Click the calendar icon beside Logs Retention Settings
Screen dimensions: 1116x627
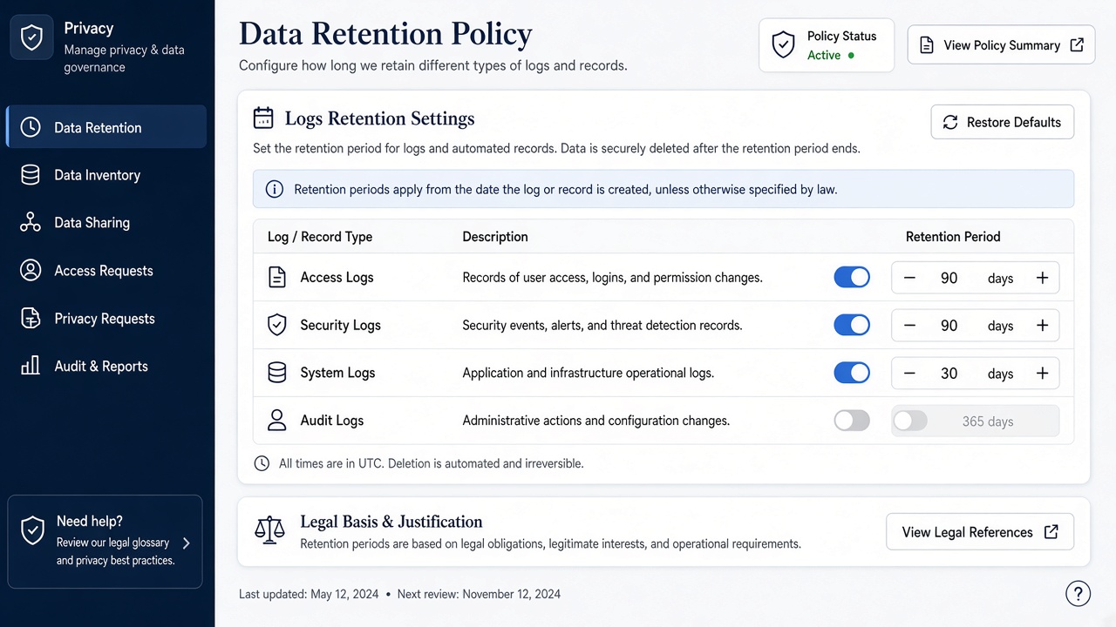[x=263, y=118]
